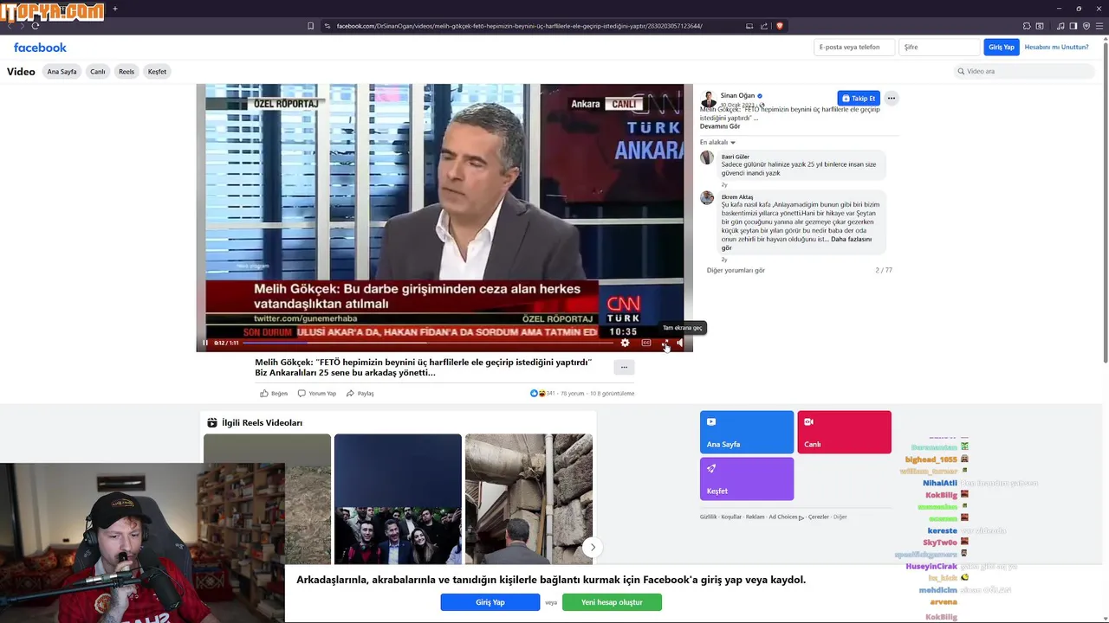Open Basri Güler's profile picture
Viewport: 1109px width, 623px height.
click(x=707, y=157)
